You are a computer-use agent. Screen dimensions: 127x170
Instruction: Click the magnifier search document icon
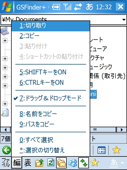coord(5,112)
